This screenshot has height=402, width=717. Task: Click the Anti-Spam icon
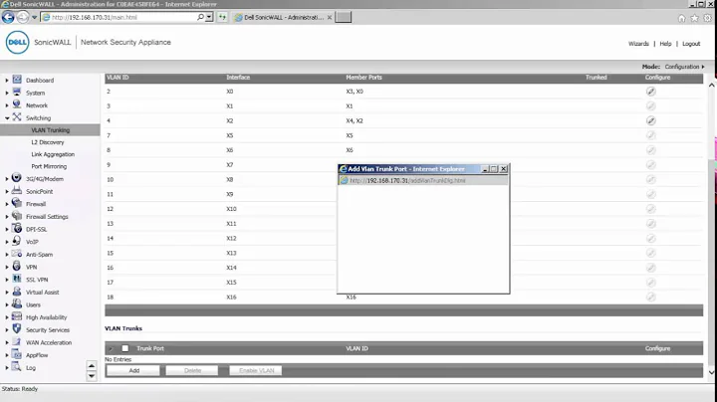(17, 254)
